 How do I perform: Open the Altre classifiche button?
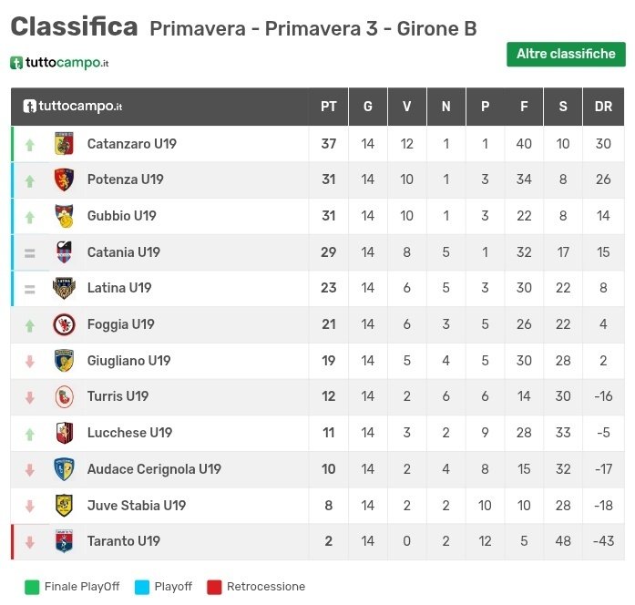pos(566,55)
